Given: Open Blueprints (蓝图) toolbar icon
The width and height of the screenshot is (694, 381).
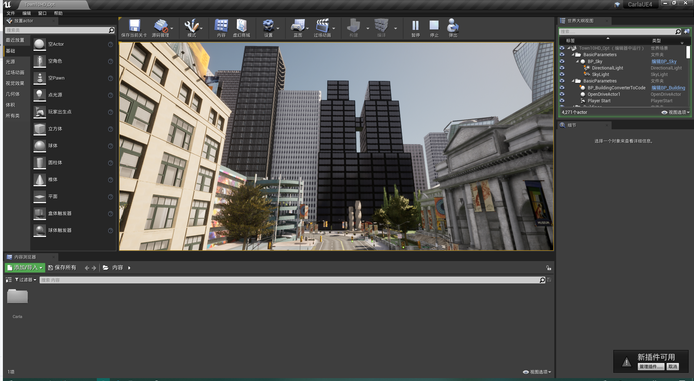Looking at the screenshot, I should 298,28.
